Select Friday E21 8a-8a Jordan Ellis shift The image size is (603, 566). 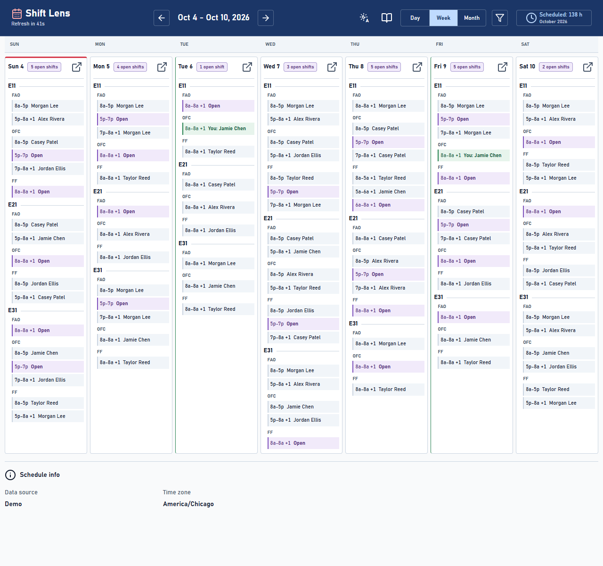(x=473, y=284)
